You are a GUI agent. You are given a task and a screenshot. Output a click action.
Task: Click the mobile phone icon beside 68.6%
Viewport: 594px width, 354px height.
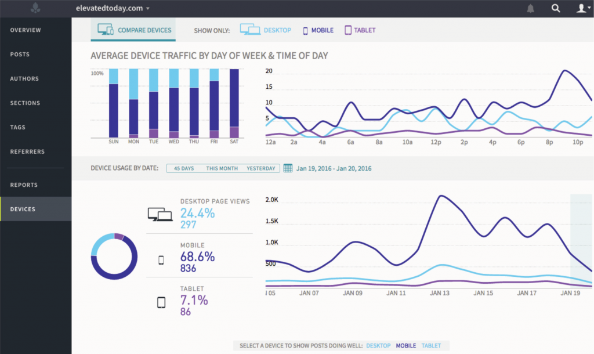tap(161, 260)
